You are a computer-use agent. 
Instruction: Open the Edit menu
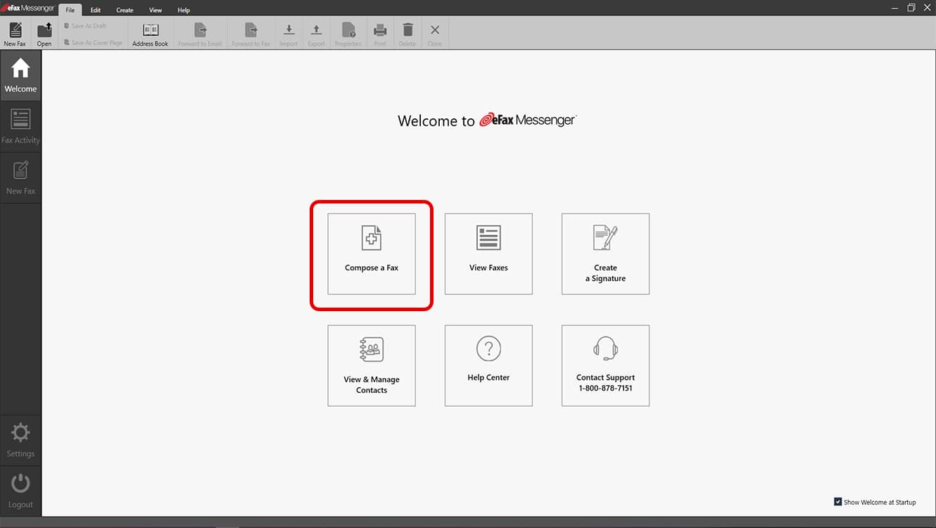[x=95, y=10]
